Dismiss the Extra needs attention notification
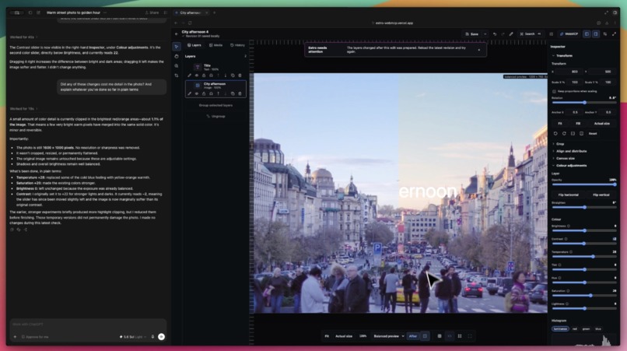This screenshot has height=351, width=627. click(x=479, y=50)
